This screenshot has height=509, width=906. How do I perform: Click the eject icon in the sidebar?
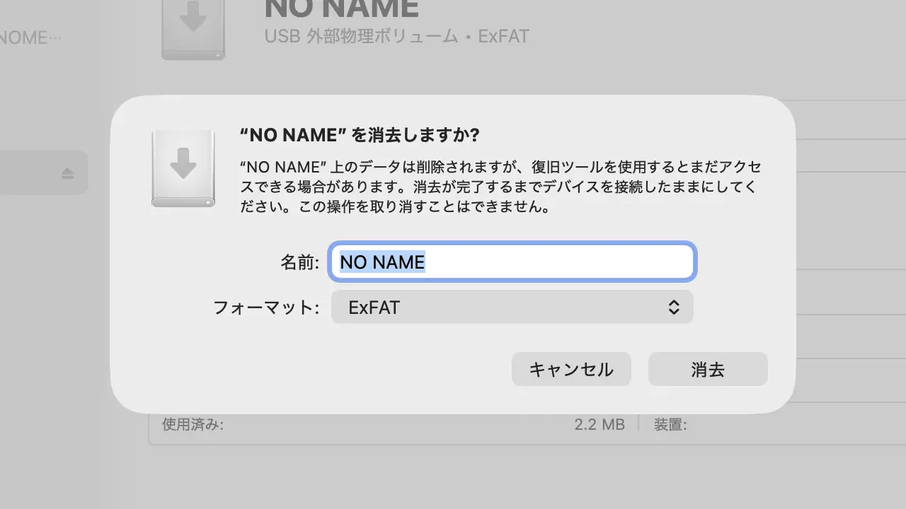point(67,173)
